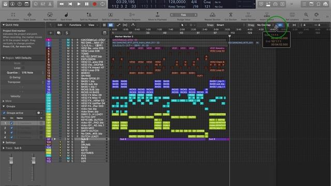Click the nudge value left arrow
The image size is (331, 186).
172,15
